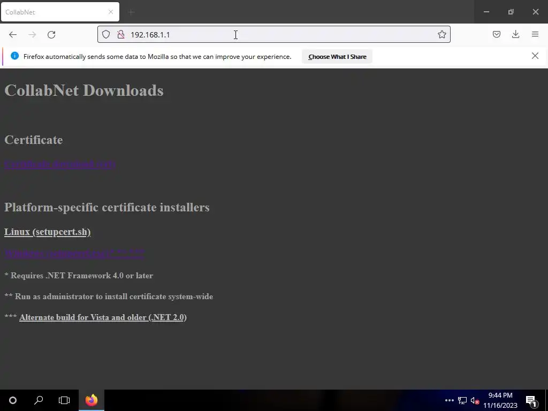
Task: Select the CollabNet tab
Action: tap(60, 12)
